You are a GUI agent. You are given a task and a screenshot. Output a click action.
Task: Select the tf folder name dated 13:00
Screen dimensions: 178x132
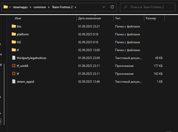(x=18, y=50)
